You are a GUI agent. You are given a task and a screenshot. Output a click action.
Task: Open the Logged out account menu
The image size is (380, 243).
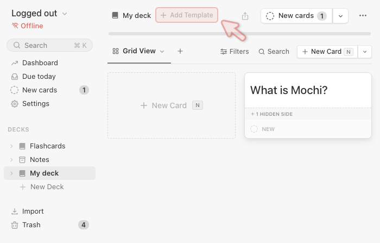pos(39,14)
